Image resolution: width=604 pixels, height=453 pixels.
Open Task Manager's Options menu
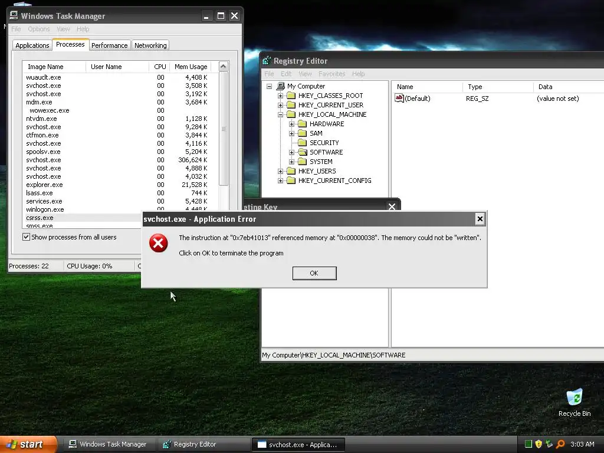tap(39, 29)
